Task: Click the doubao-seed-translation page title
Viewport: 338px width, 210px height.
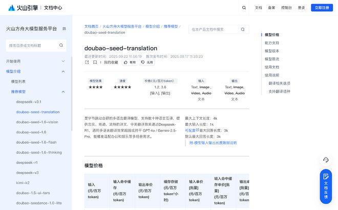Action: pyautogui.click(x=121, y=48)
